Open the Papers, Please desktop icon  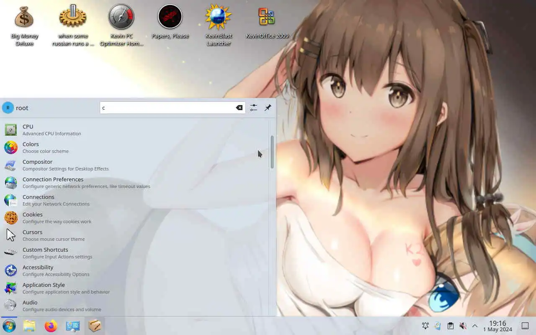[x=170, y=22]
